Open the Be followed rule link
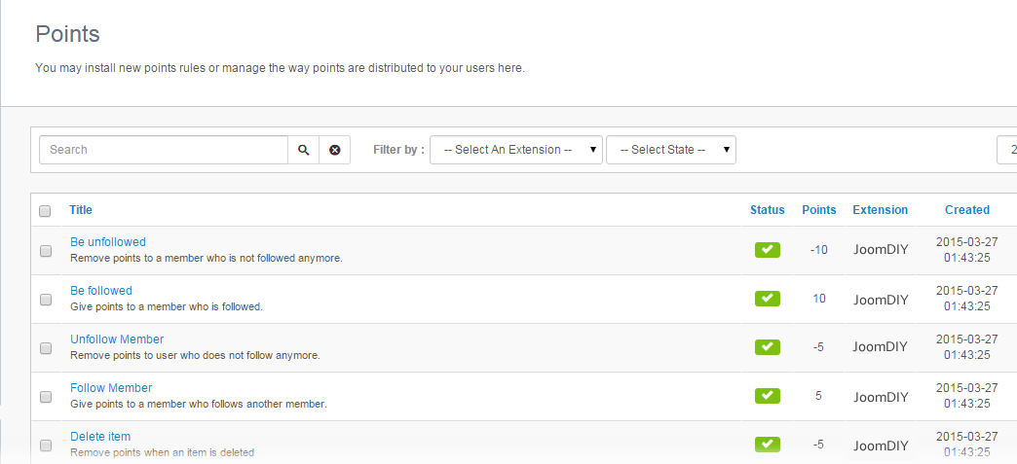 [x=101, y=290]
